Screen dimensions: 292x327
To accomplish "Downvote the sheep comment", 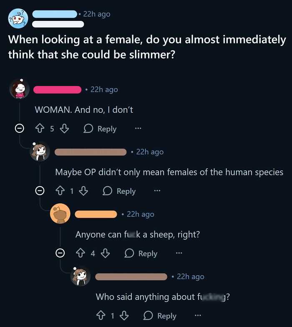I will [105, 253].
